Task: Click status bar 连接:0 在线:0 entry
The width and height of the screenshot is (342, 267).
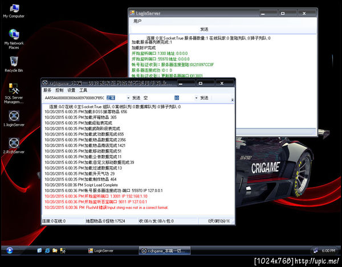Action: tap(54, 221)
